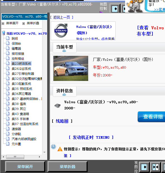
Task: Select 集38 儀表 entry
Action: click(x=19, y=104)
